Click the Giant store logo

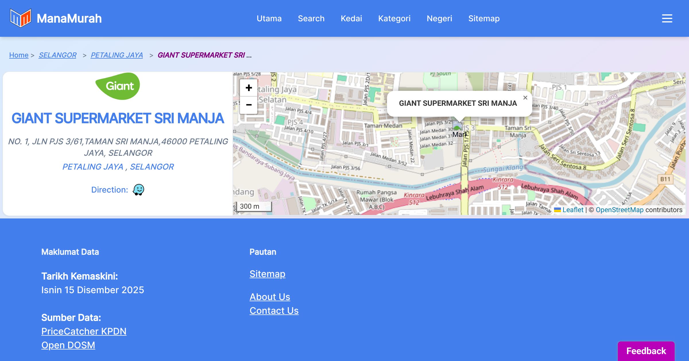pyautogui.click(x=118, y=86)
